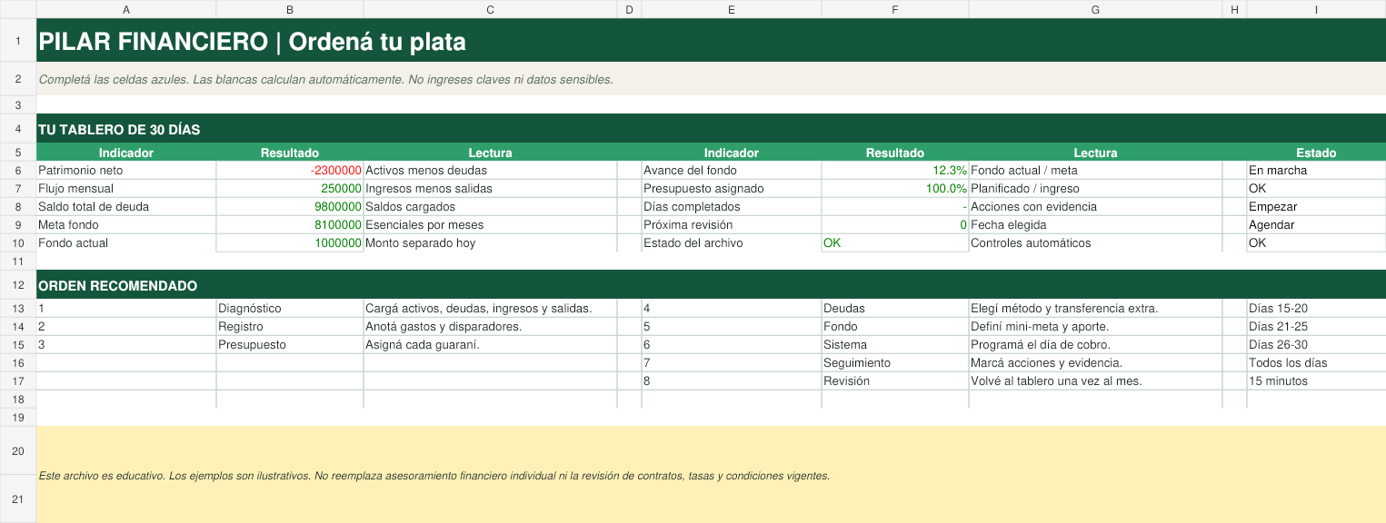Click the 'Seguimiento' step cell
Viewport: 1386px width, 523px height.
895,363
